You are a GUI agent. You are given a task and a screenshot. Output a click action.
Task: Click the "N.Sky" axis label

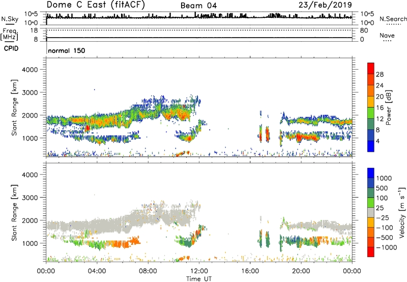[x=10, y=19]
